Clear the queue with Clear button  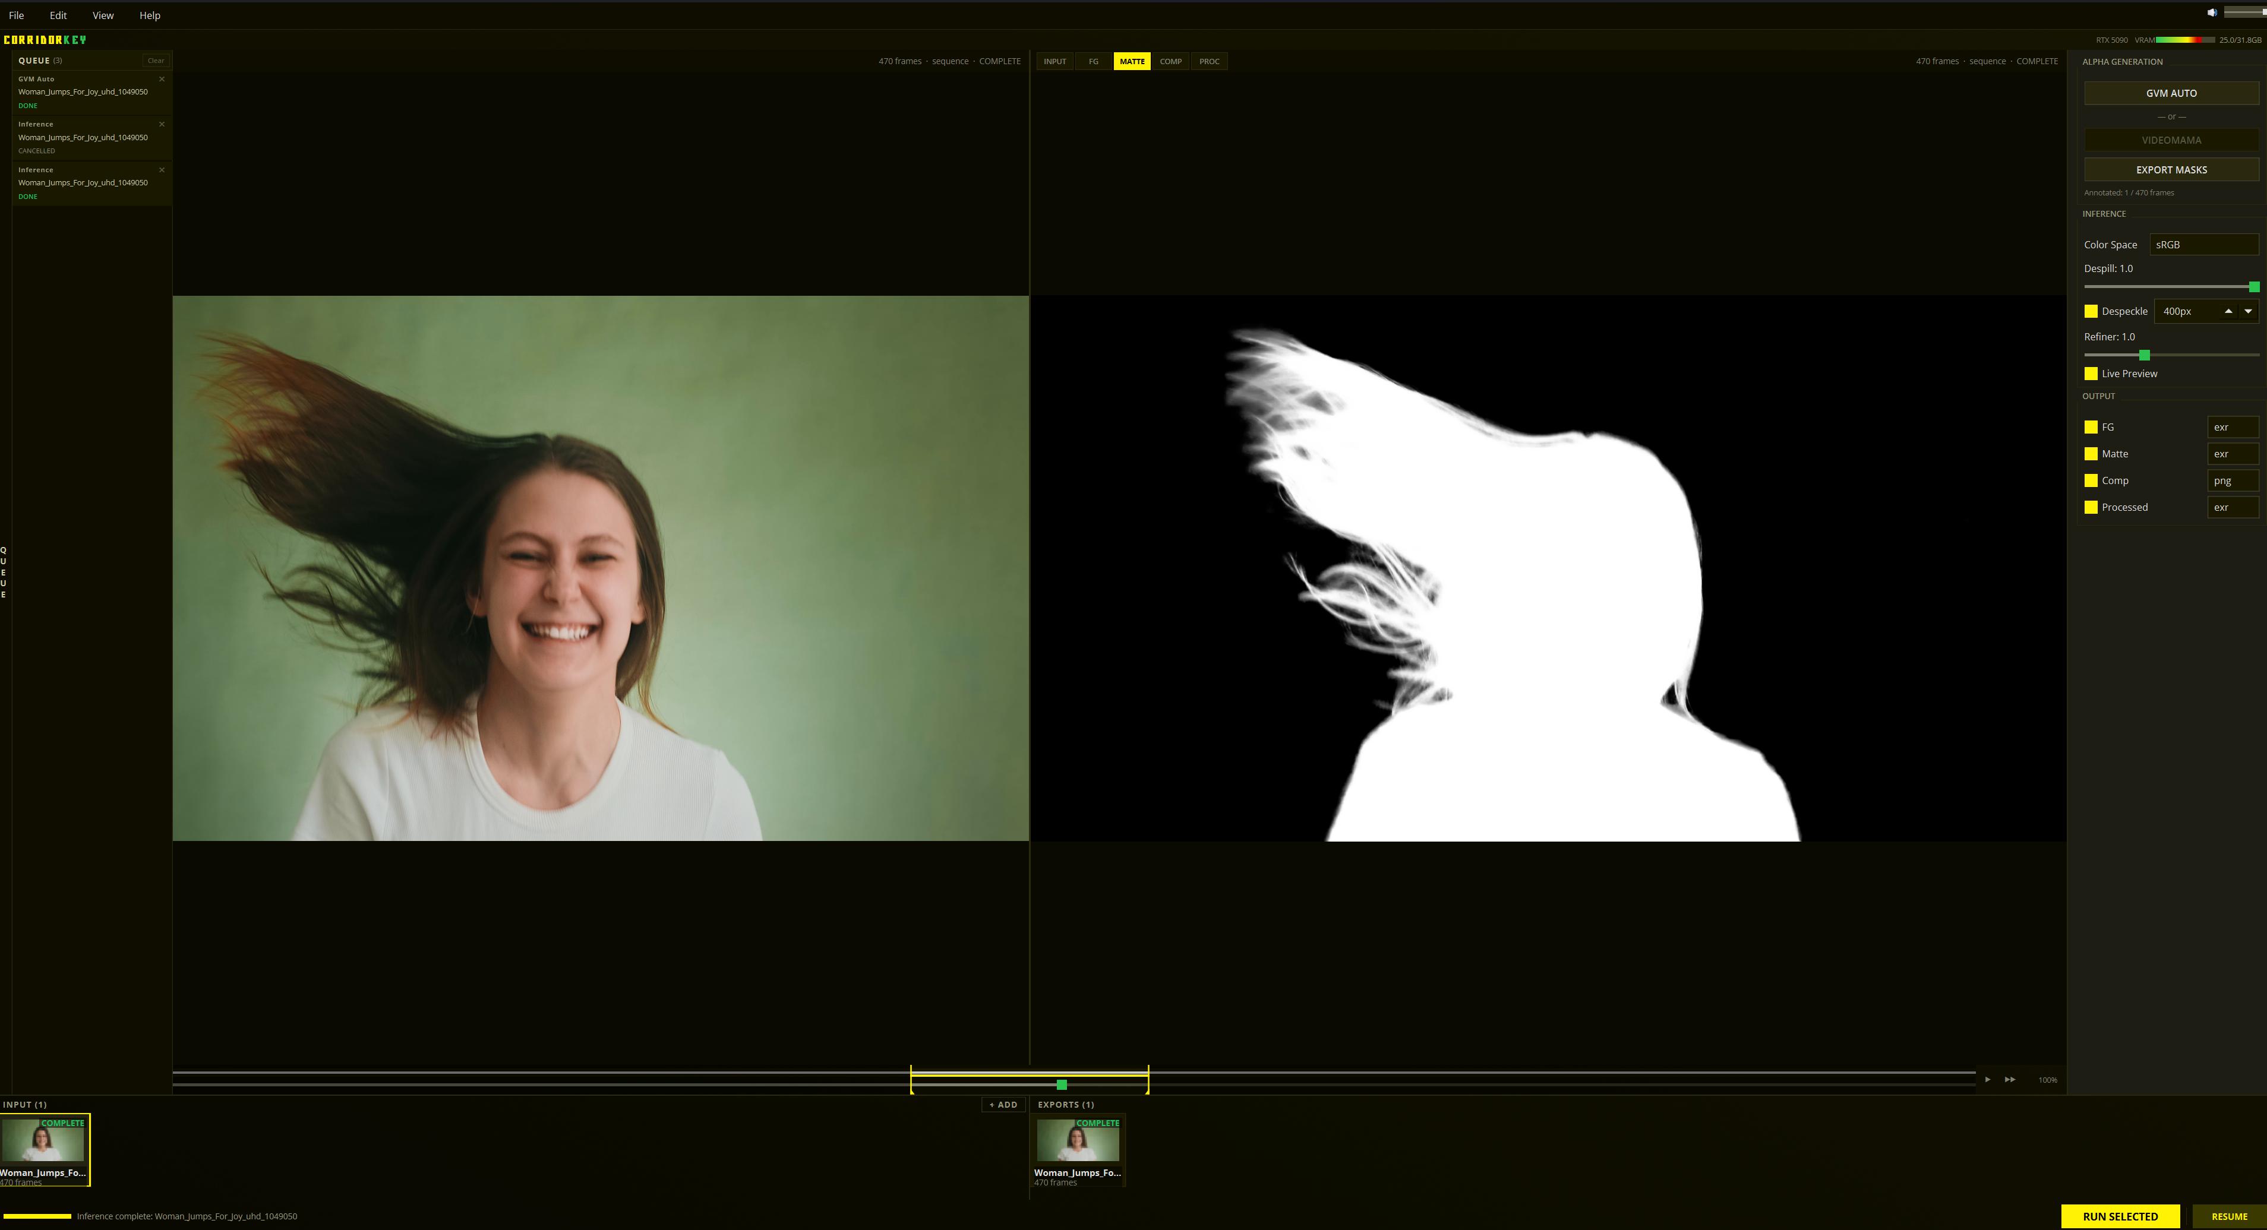(x=156, y=61)
